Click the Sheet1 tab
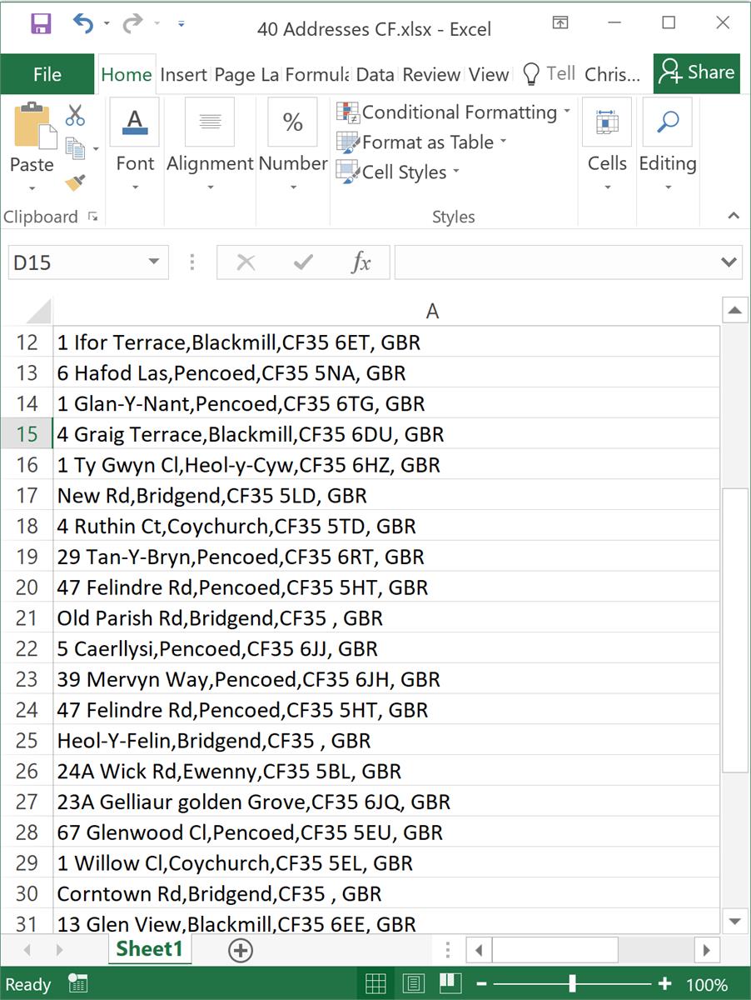751x1000 pixels. [x=149, y=948]
